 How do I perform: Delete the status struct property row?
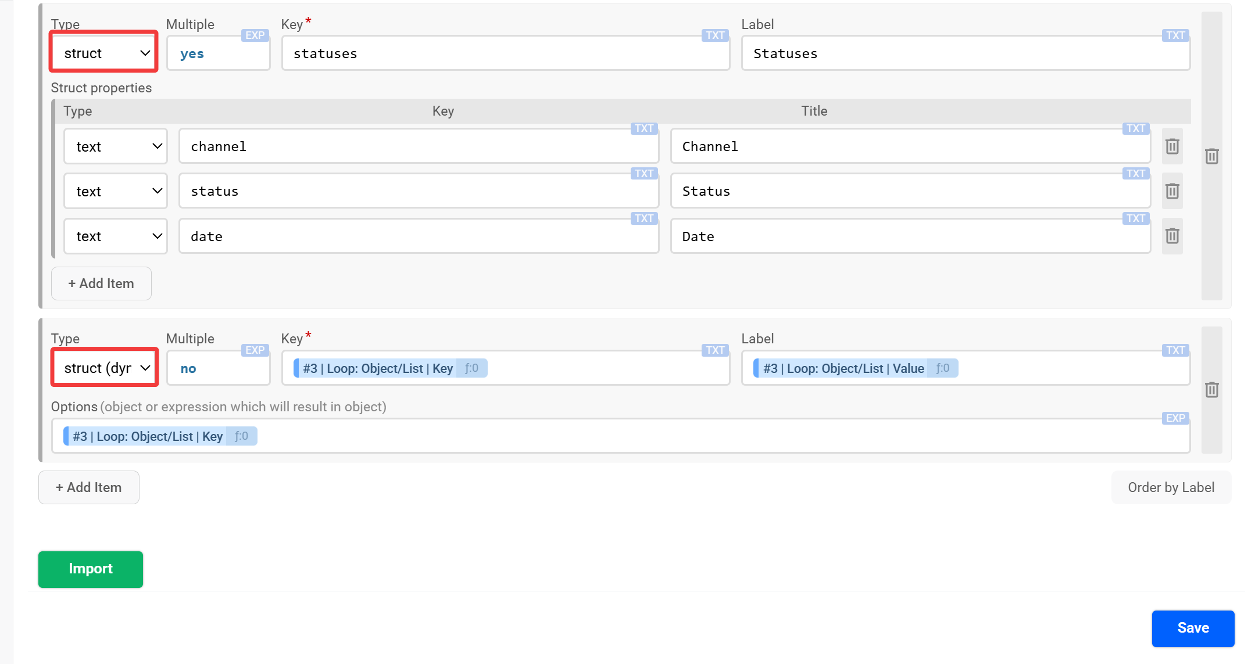[x=1172, y=191]
